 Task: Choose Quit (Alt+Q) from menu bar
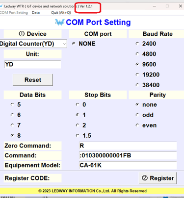[61, 13]
